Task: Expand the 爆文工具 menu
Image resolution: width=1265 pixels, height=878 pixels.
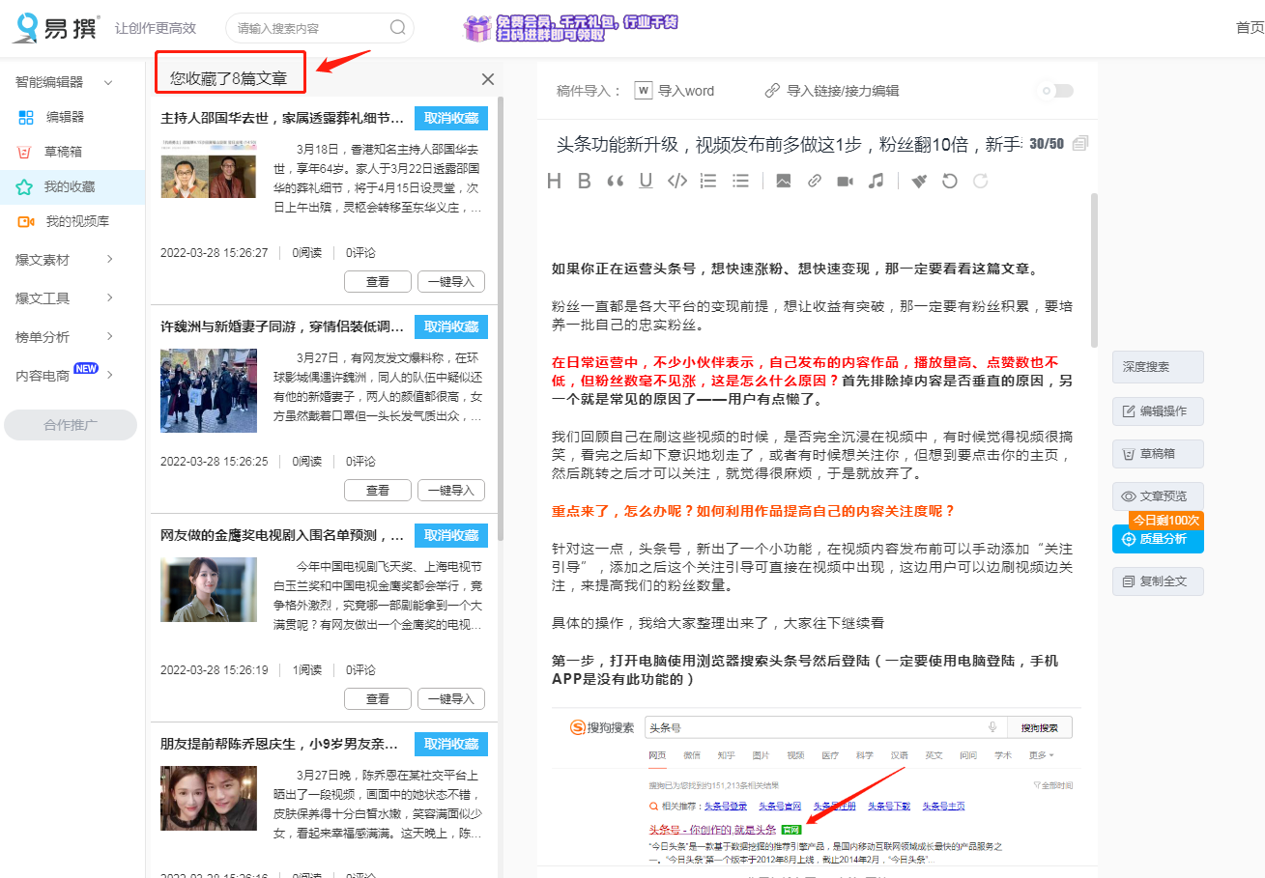Action: point(109,297)
